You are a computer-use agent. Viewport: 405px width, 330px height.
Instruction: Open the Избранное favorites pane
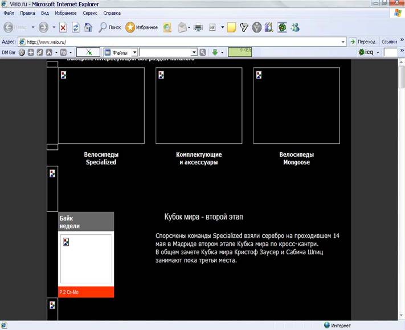141,27
